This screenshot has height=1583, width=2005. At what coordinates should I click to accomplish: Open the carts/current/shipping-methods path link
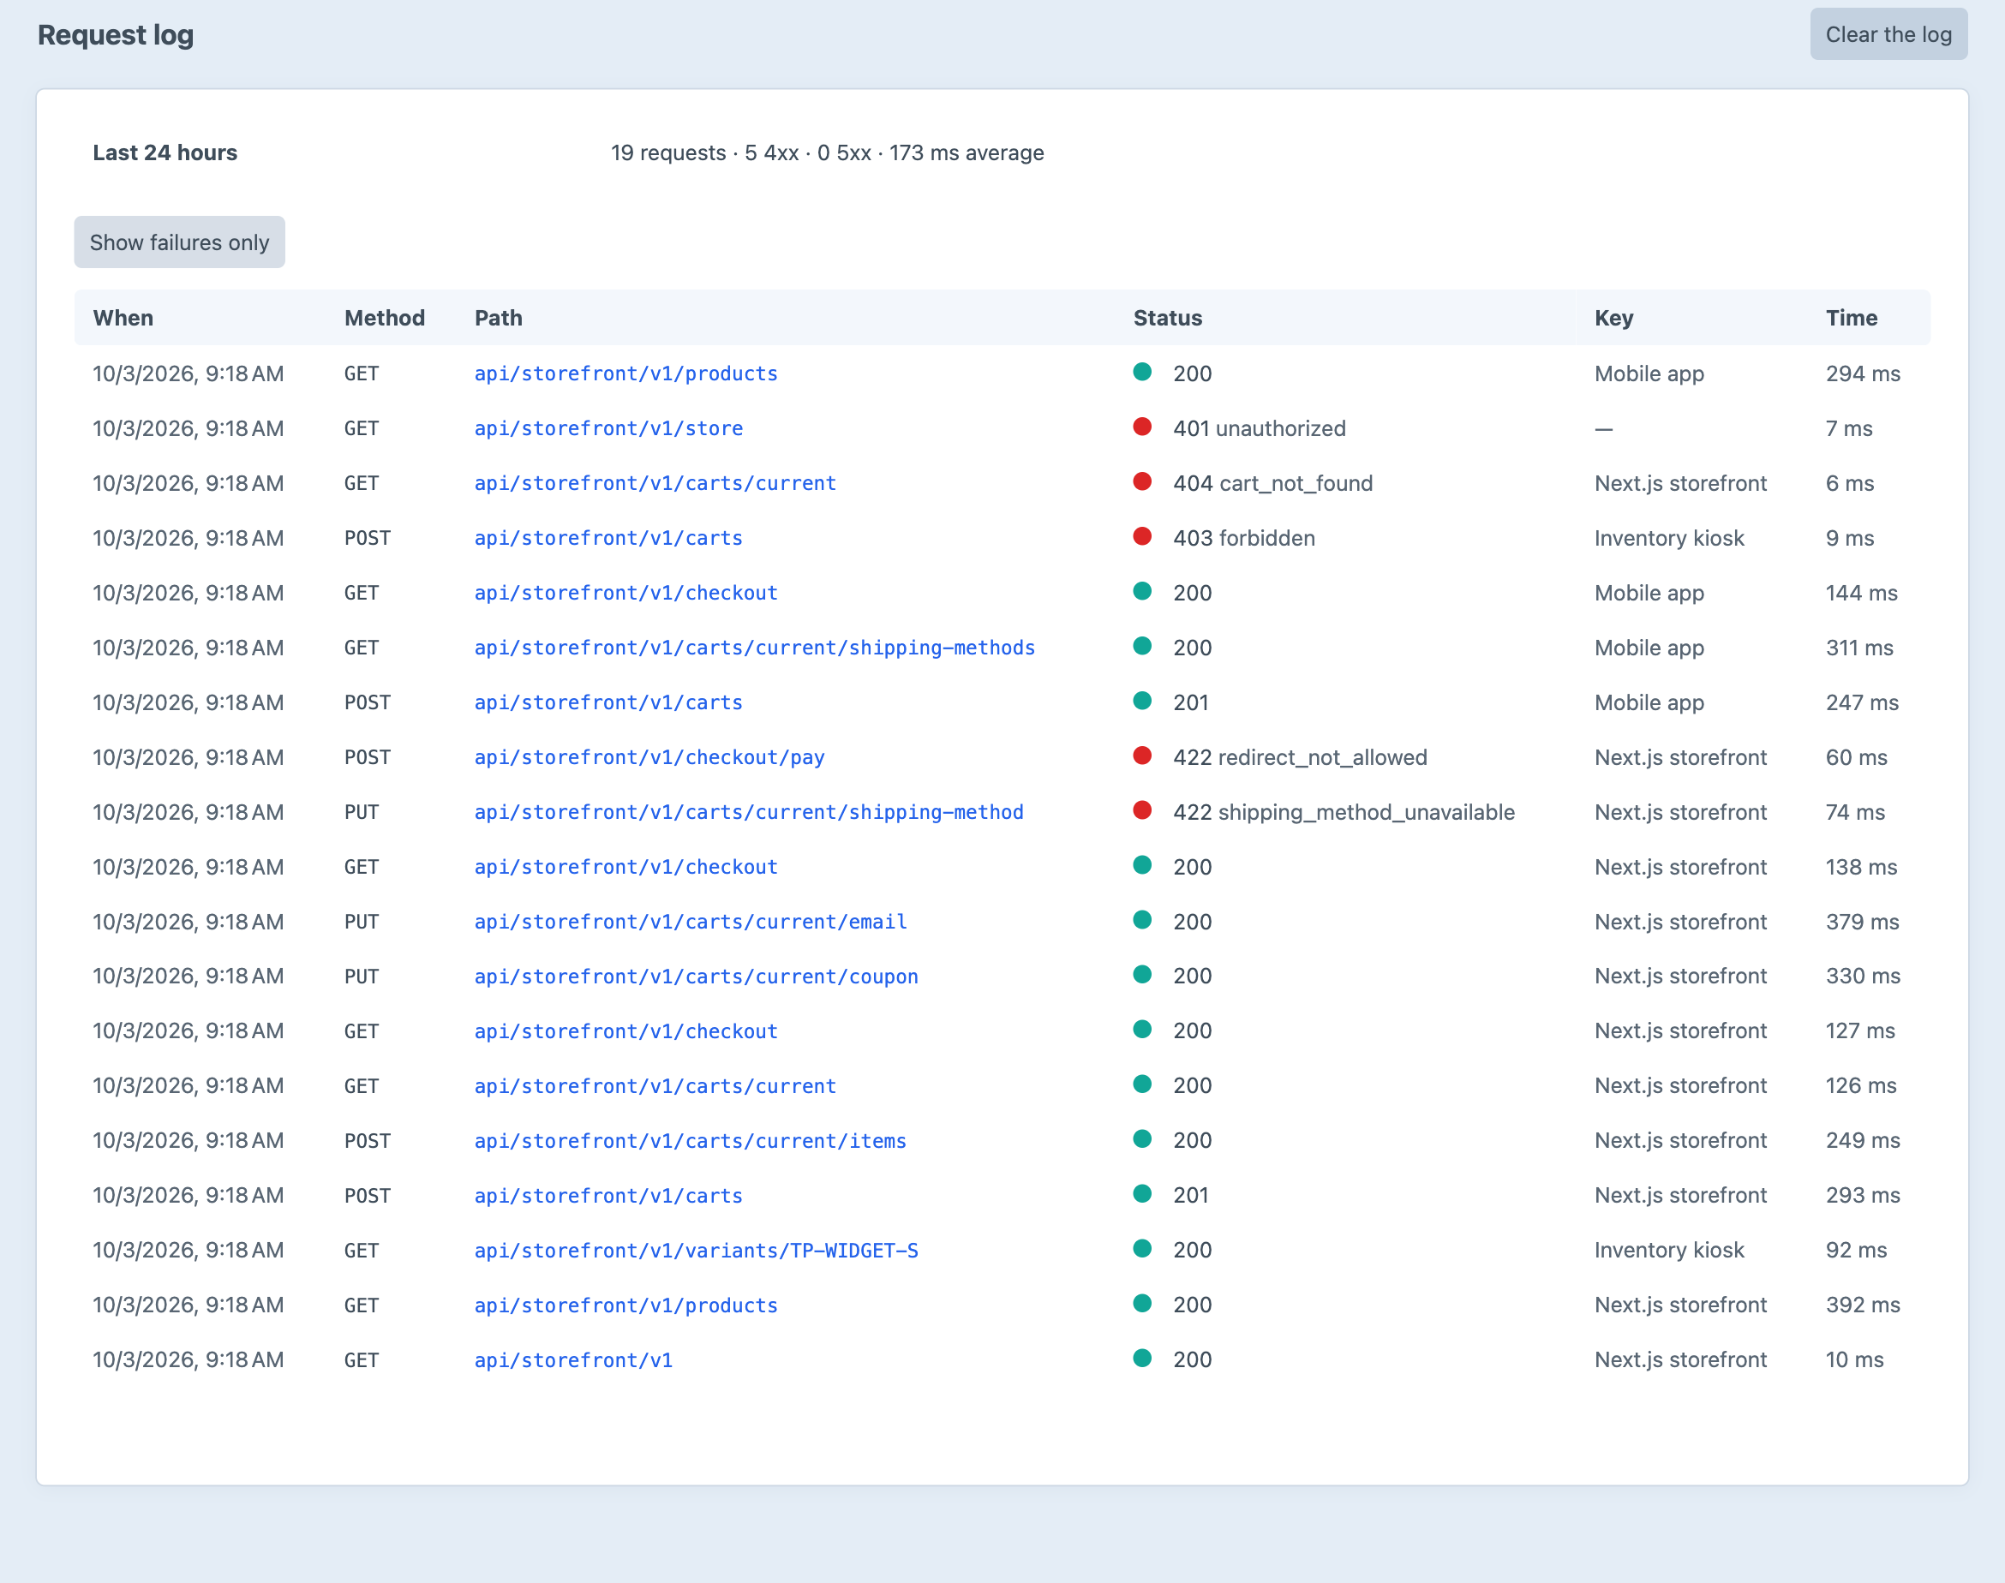(x=755, y=647)
